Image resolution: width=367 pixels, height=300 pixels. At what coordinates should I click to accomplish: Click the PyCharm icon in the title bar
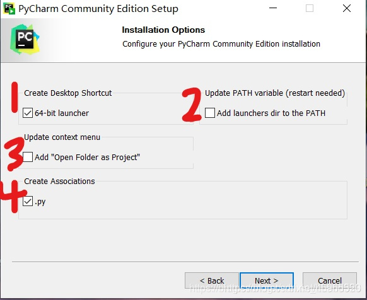[9, 9]
